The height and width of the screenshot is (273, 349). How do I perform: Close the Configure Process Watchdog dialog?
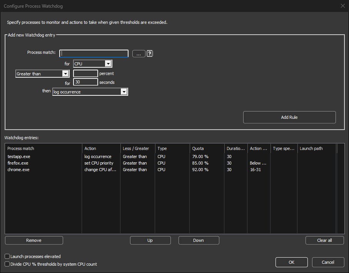[x=343, y=6]
